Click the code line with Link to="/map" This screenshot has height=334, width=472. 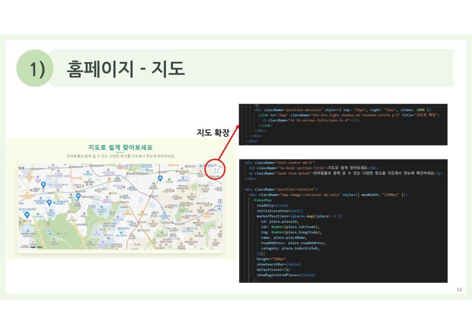click(x=348, y=115)
